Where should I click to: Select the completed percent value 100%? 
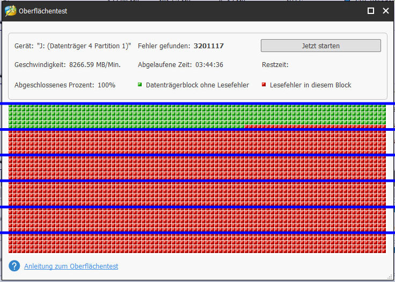pos(106,85)
